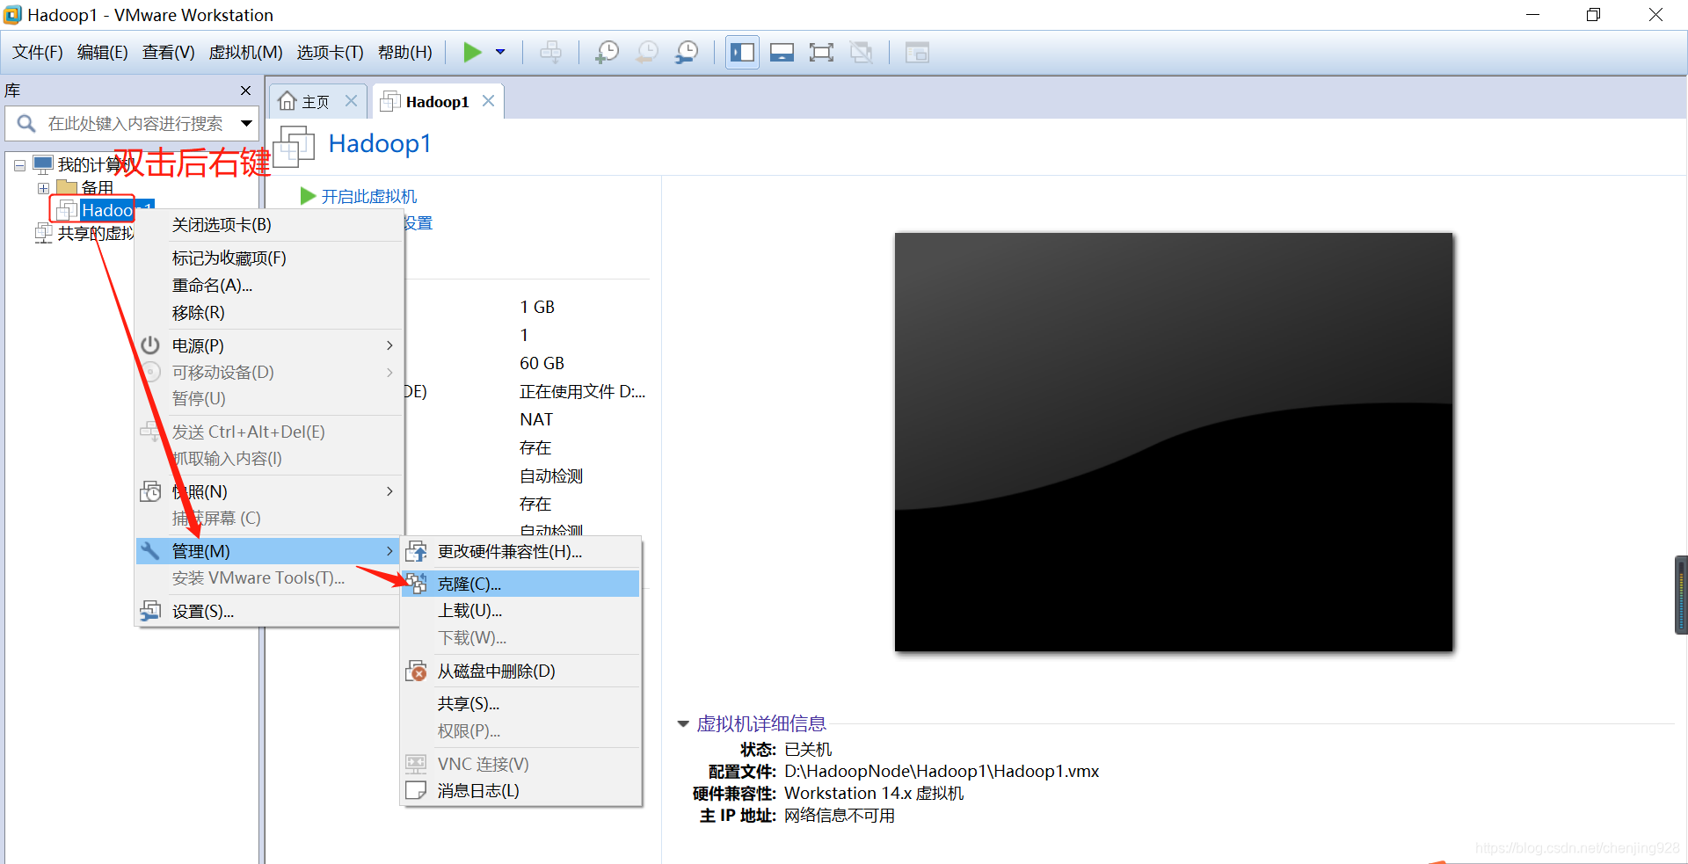Open the 编辑(E) menu

103,53
